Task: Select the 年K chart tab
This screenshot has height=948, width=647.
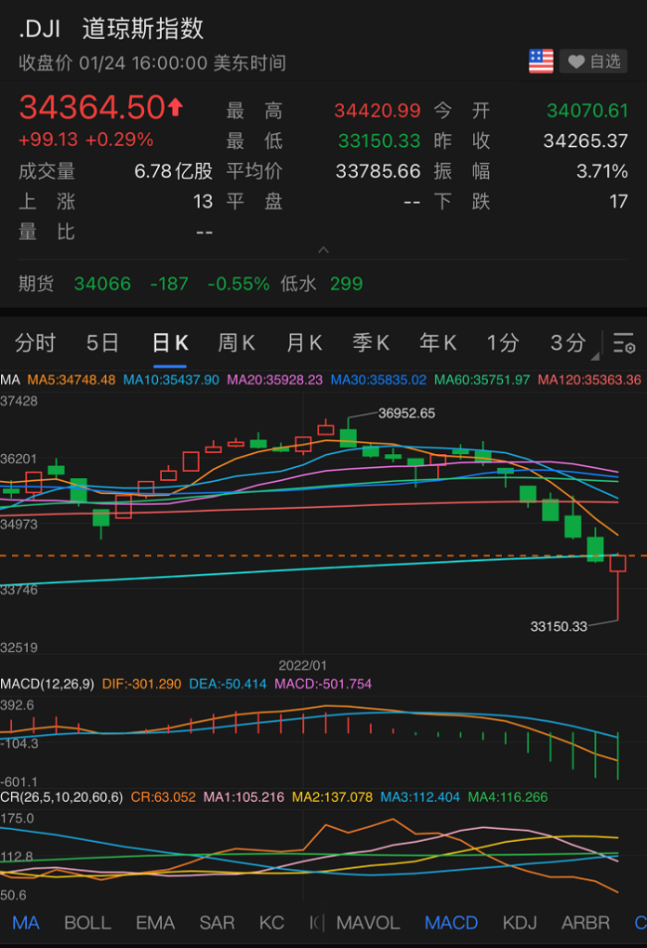Action: pyautogui.click(x=438, y=342)
